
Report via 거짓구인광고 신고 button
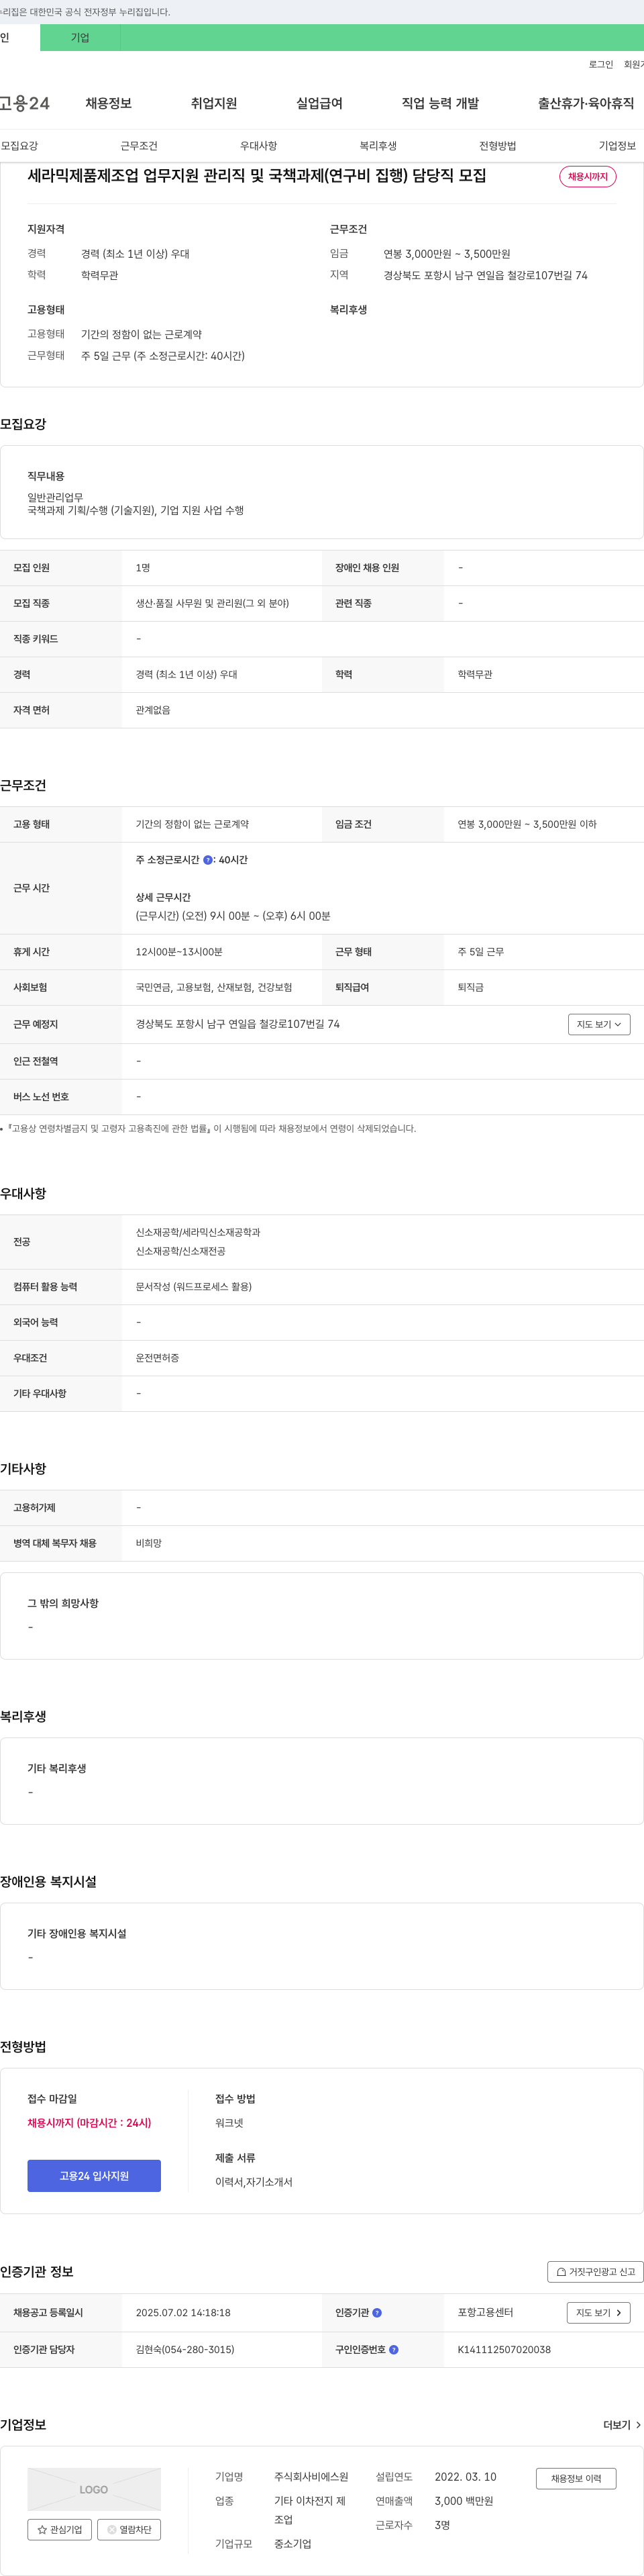pyautogui.click(x=595, y=2272)
